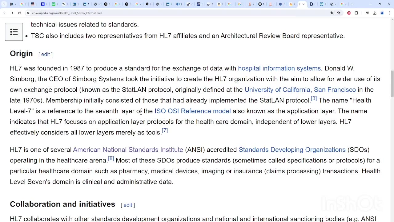Open San Francisco link
The height and width of the screenshot is (222, 394).
(x=335, y=90)
